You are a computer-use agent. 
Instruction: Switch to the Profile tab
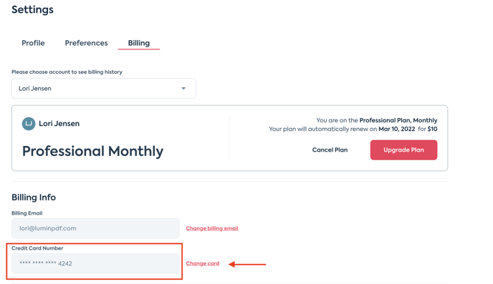tap(33, 43)
